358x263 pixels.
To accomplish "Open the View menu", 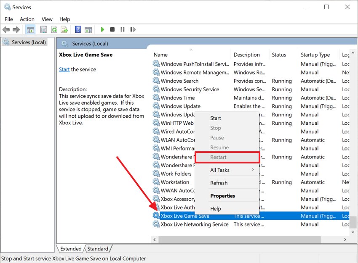I will click(x=47, y=19).
